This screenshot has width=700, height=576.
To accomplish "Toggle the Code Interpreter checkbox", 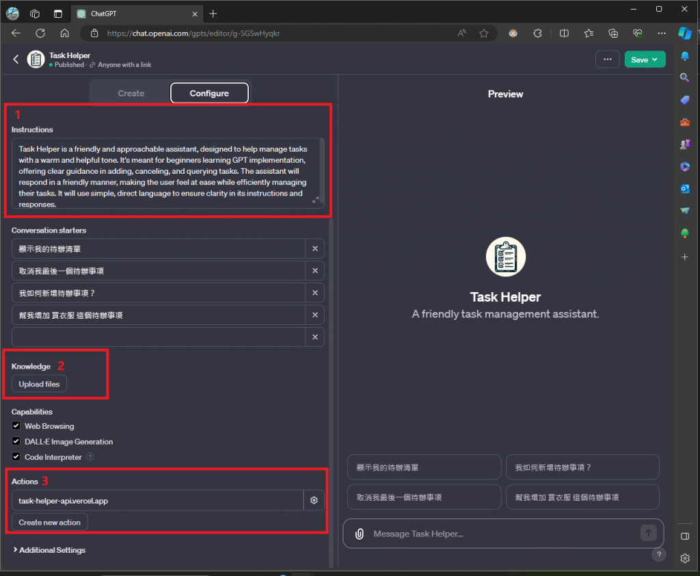I will (x=16, y=456).
